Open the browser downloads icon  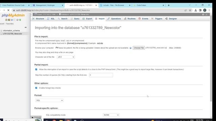click(196, 10)
